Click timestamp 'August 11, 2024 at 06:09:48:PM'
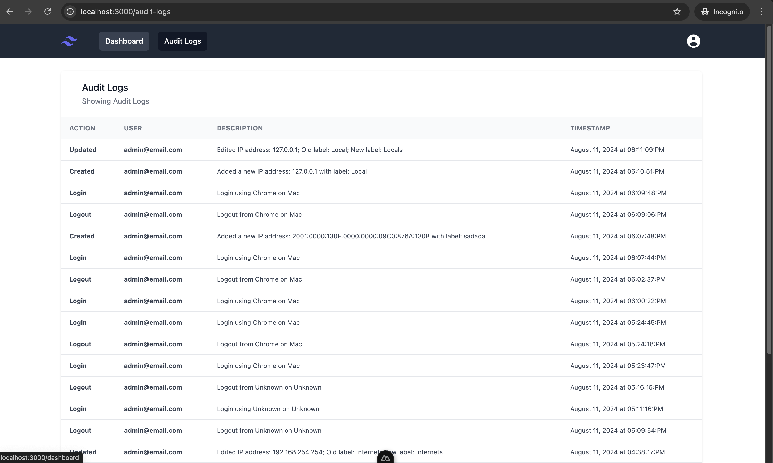Screen dimensions: 773x463 coord(619,193)
